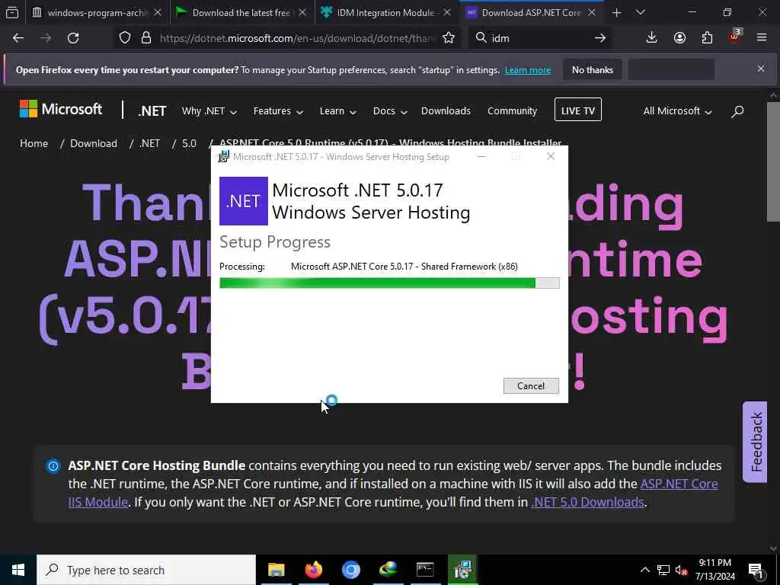
Task: Click the Firefox search box
Action: [540, 38]
